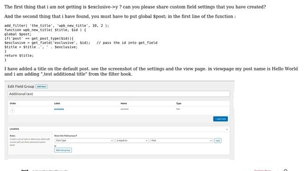
Task: Click the order handle circle for exclusive row
Action: pos(12,111)
